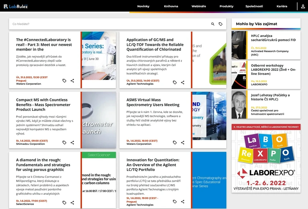This screenshot has width=308, height=209.
Task: Click 'Waters Corporation' on ConnectedLaboratory card
Action: point(28,84)
